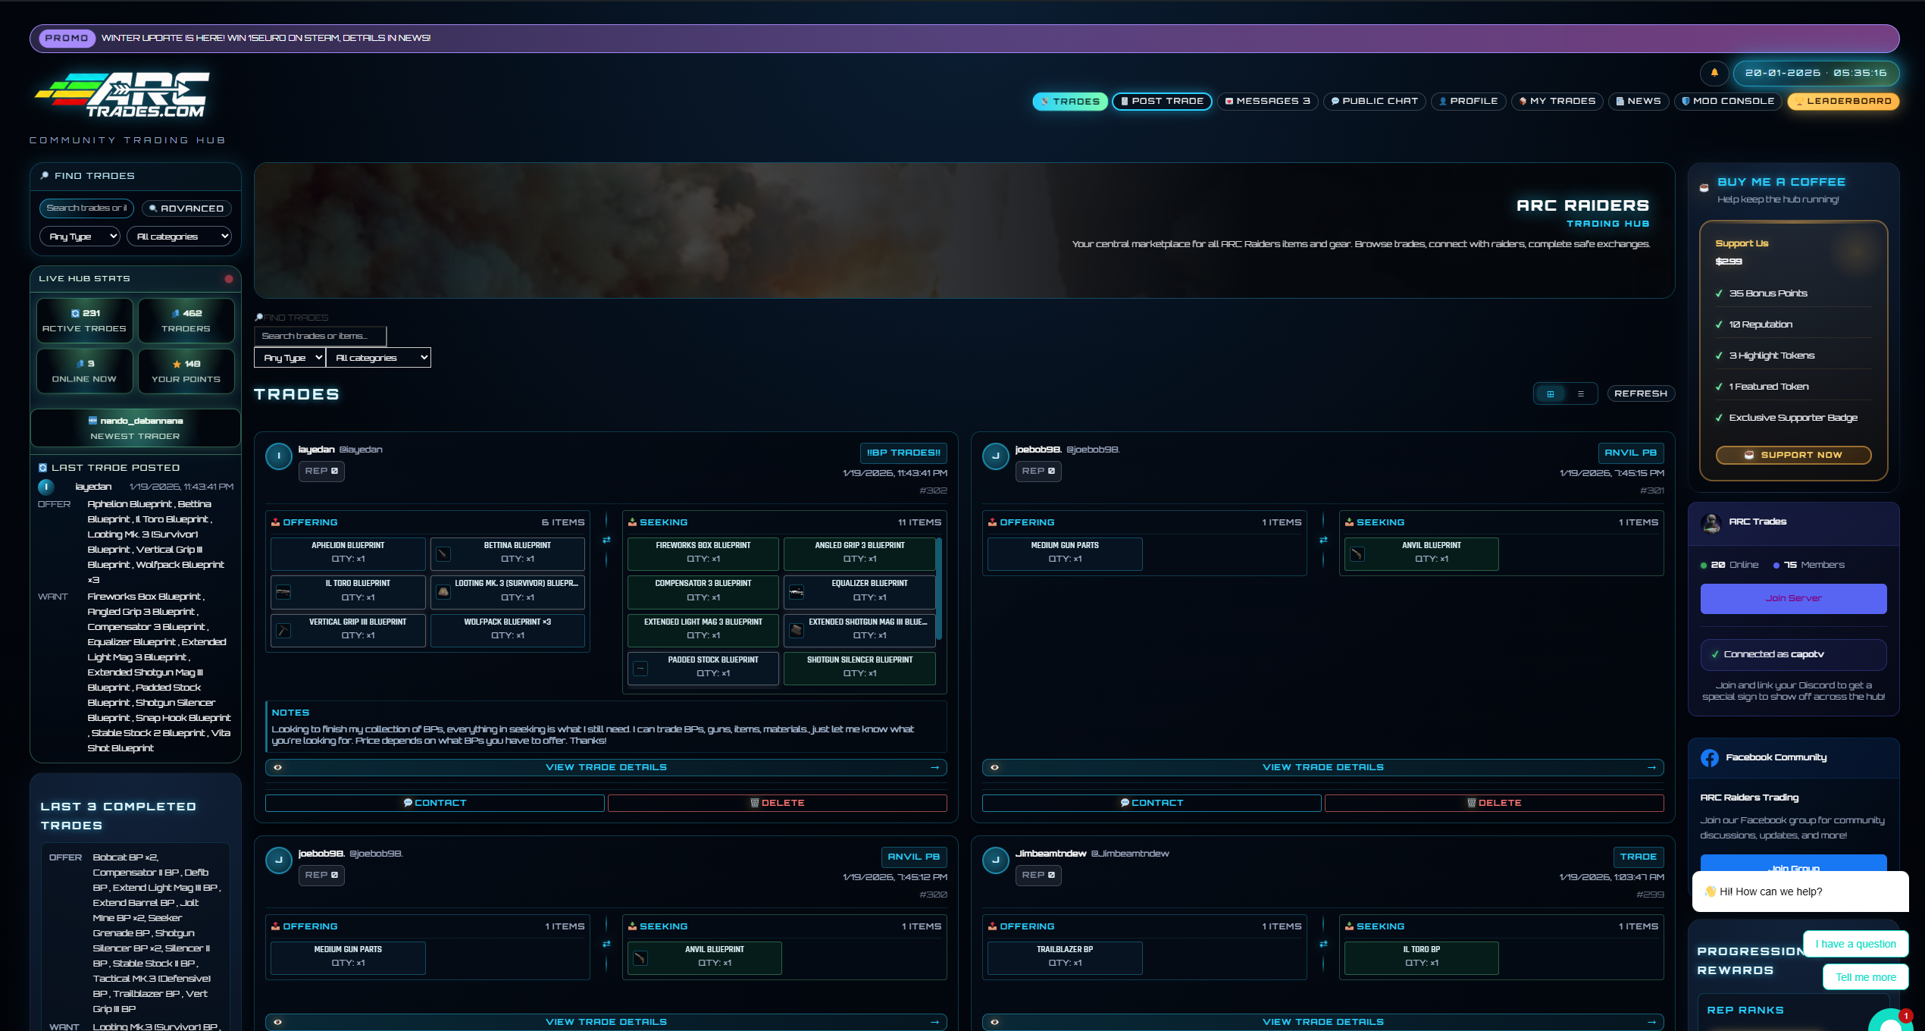1925x1031 pixels.
Task: Open the Post Trade nav tab
Action: (x=1162, y=101)
